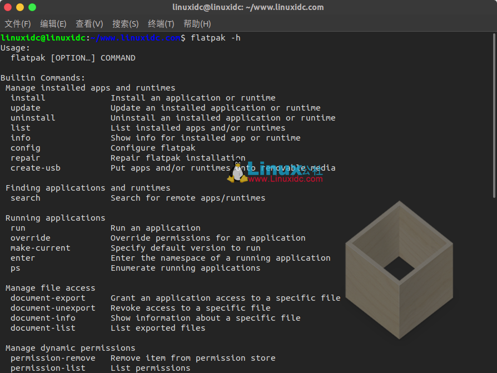
Task: Click 'Enumerate running applications' description
Action: point(186,268)
